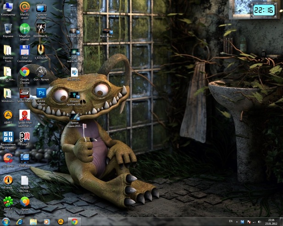The width and height of the screenshot is (283, 226).
Task: Select the Postal 3 game shortcut
Action: (25, 138)
